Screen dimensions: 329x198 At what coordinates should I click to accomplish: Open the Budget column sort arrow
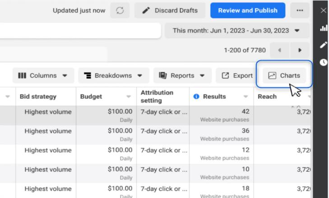[x=129, y=96]
